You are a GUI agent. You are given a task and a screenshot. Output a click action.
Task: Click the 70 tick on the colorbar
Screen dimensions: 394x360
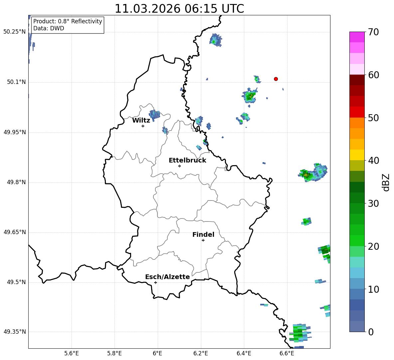[373, 32]
